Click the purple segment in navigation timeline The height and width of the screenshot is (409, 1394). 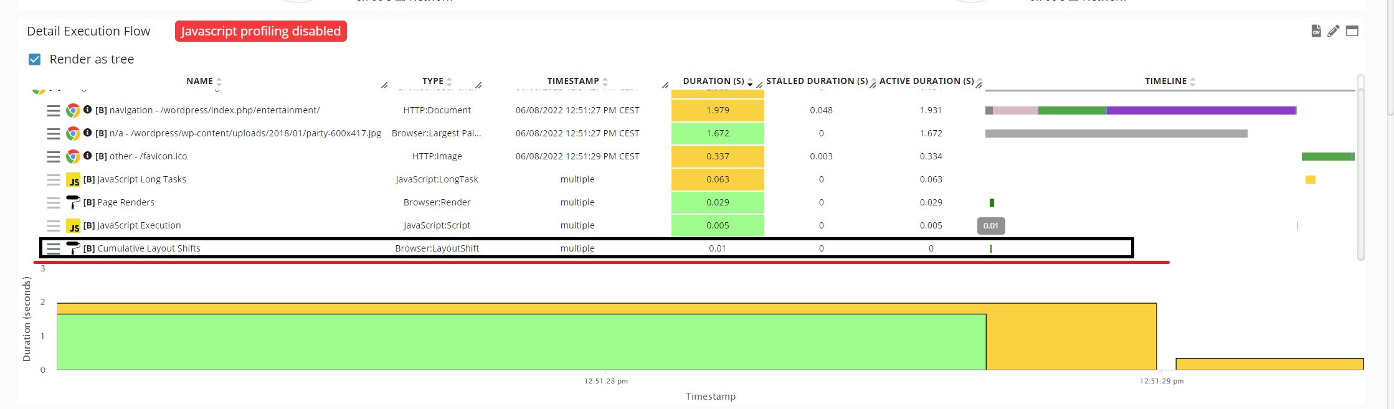click(x=1200, y=110)
